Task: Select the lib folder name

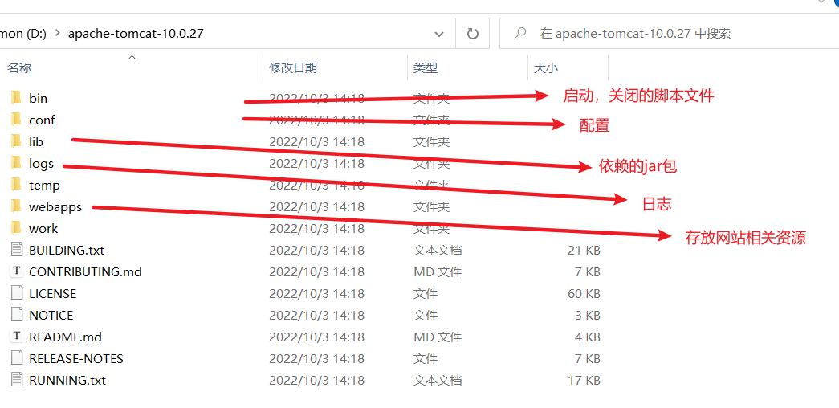Action: pos(36,142)
